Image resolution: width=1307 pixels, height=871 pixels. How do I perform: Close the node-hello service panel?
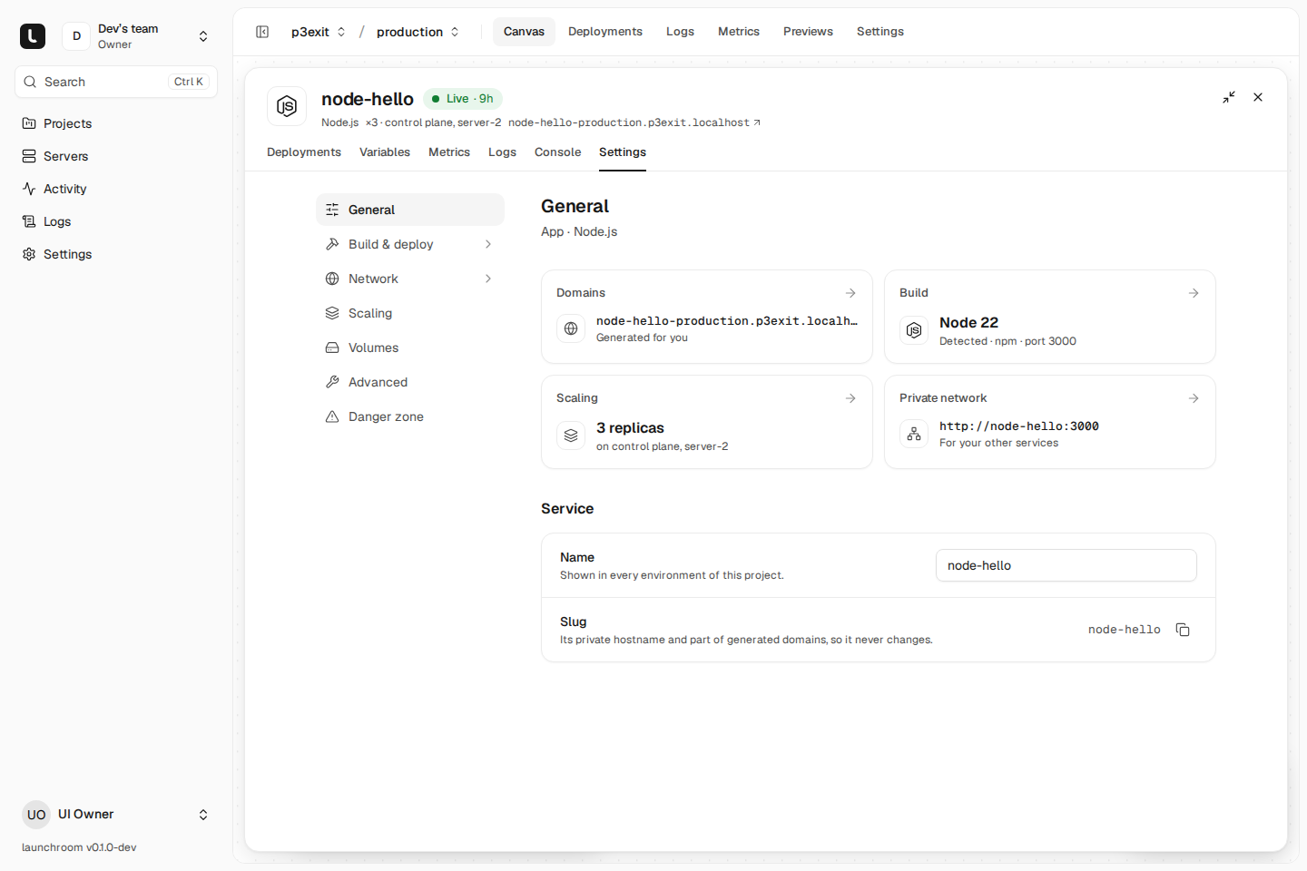coord(1258,97)
